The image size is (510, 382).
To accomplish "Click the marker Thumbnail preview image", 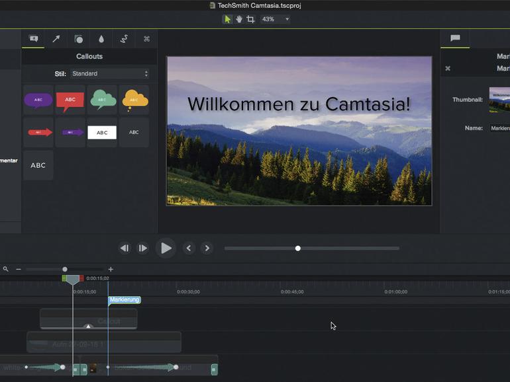I will (499, 100).
